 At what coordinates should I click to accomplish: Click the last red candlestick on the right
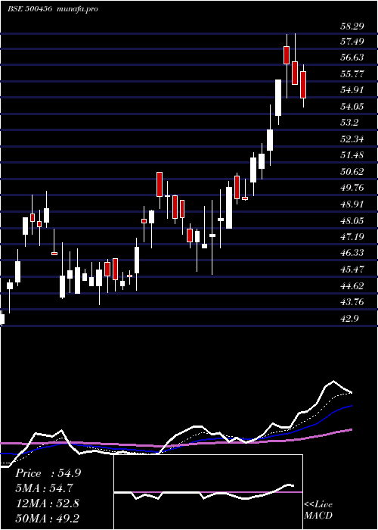pyautogui.click(x=303, y=85)
